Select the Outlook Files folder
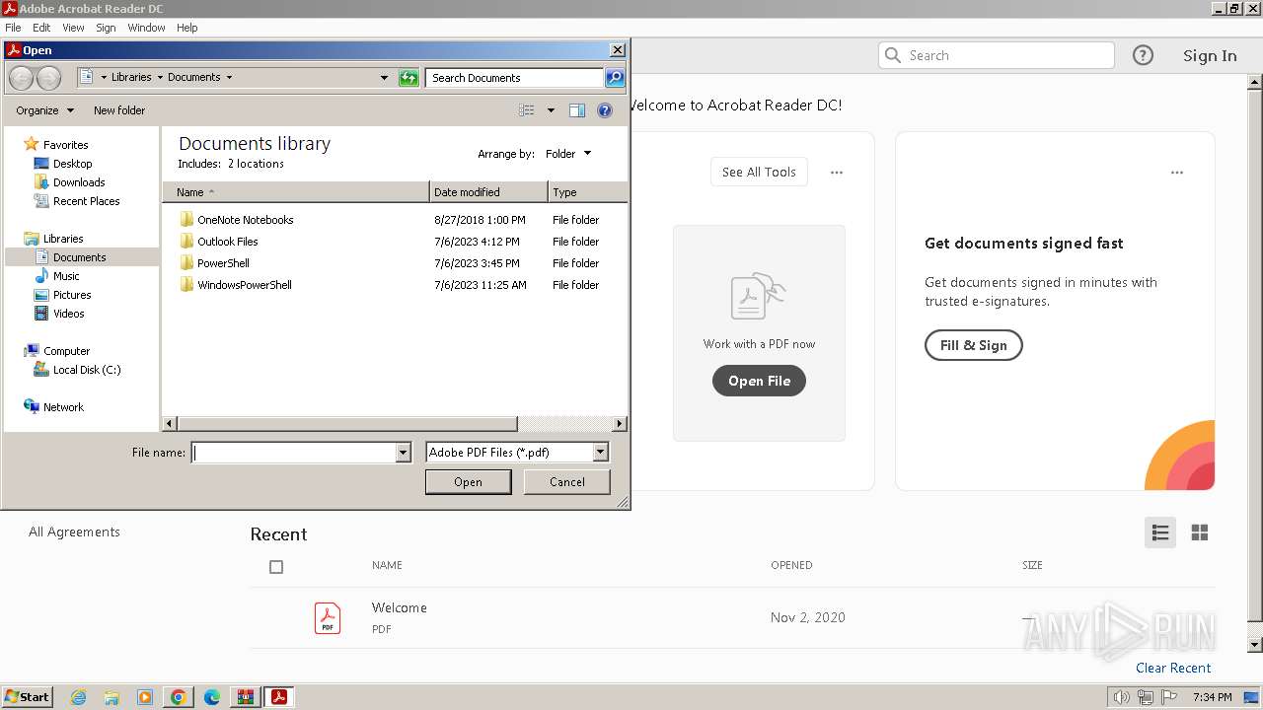Viewport: 1263px width, 710px height. click(227, 242)
